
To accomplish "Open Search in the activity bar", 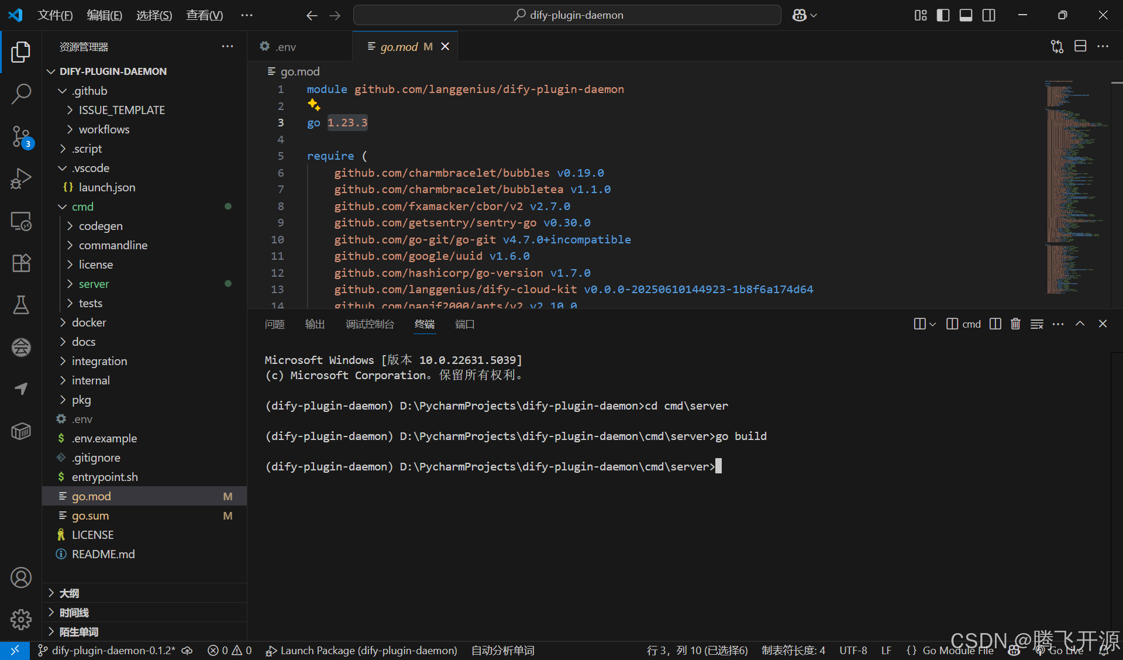I will (x=21, y=94).
